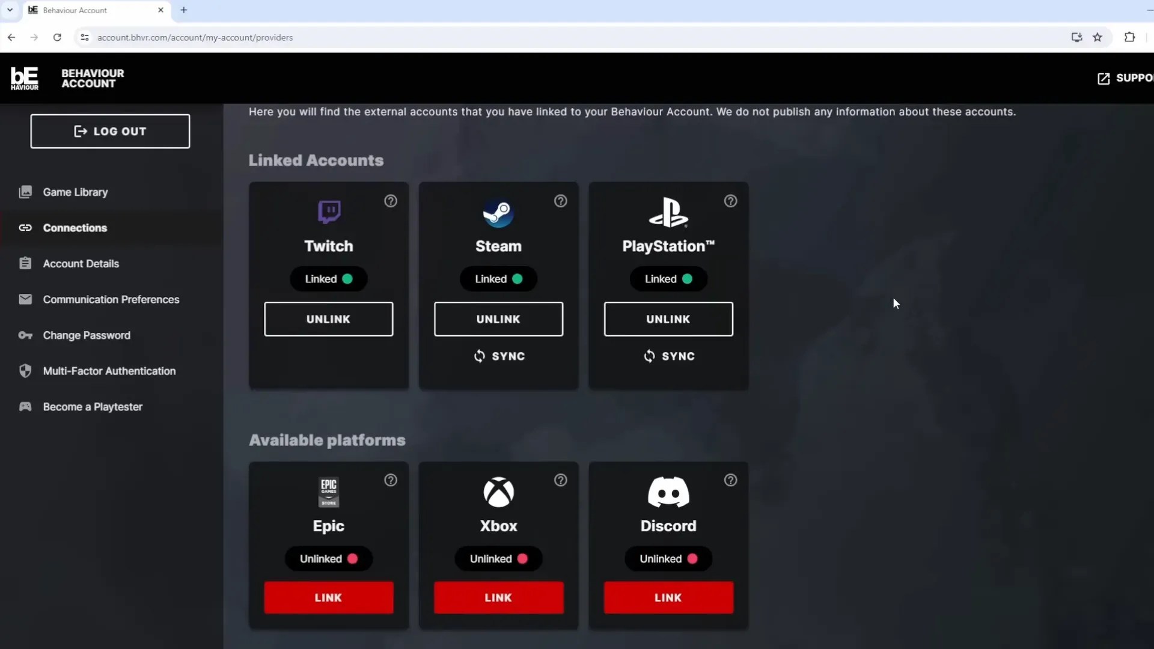Bookmark this page with star icon
This screenshot has width=1154, height=649.
[x=1098, y=37]
